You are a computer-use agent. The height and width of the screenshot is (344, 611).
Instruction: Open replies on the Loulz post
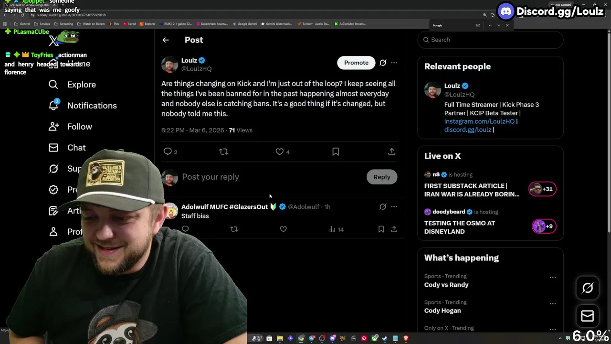168,151
